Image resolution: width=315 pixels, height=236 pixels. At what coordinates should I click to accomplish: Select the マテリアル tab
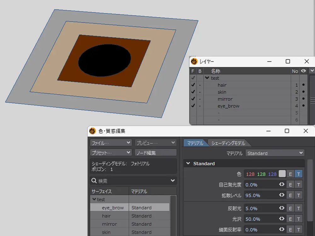tap(195, 143)
